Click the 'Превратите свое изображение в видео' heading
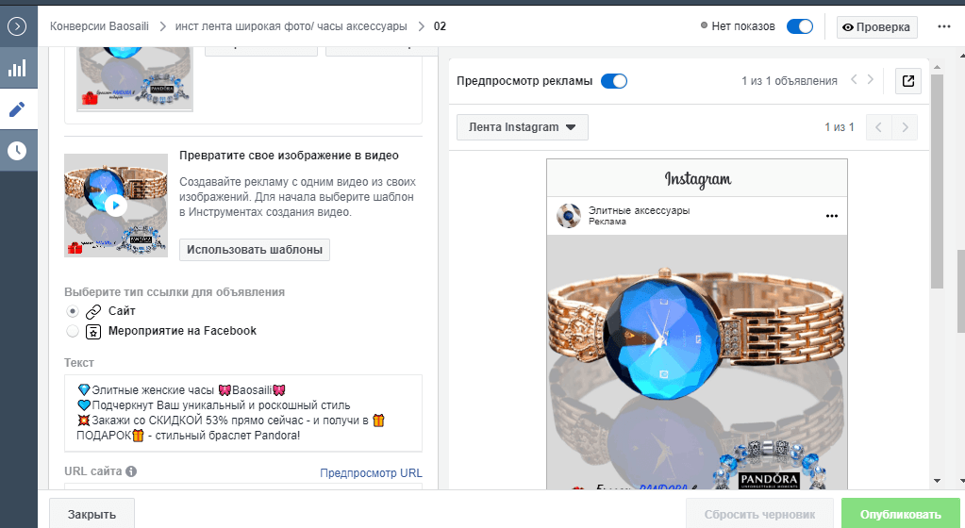The width and height of the screenshot is (965, 528). (289, 156)
